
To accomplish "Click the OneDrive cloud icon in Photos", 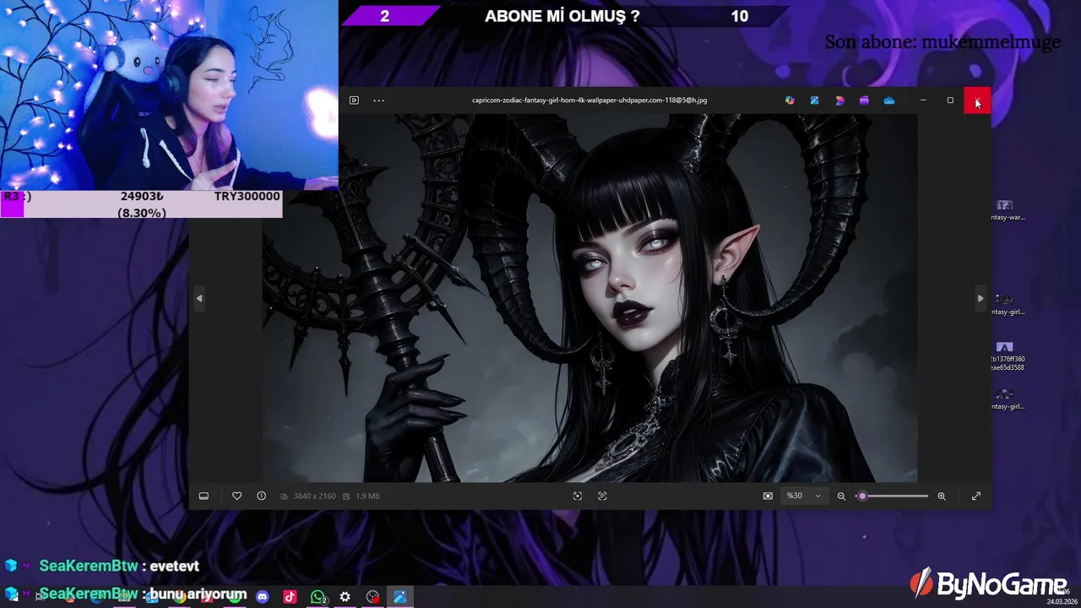I will [889, 100].
